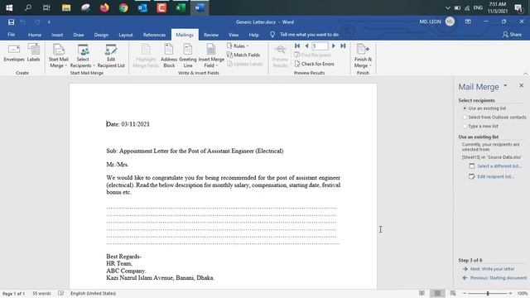Click the MD. LEON account avatar
Image resolution: width=530 pixels, height=298 pixels.
pyautogui.click(x=450, y=22)
